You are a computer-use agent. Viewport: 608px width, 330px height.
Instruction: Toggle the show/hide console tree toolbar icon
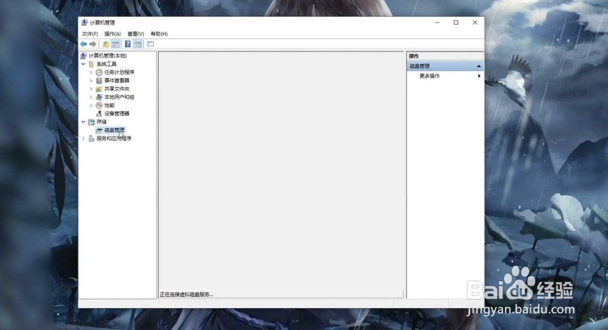click(x=115, y=44)
